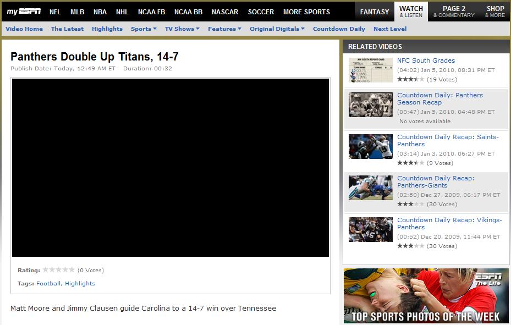The image size is (511, 325).
Task: Select NASCAR in the navigation bar
Action: point(225,12)
